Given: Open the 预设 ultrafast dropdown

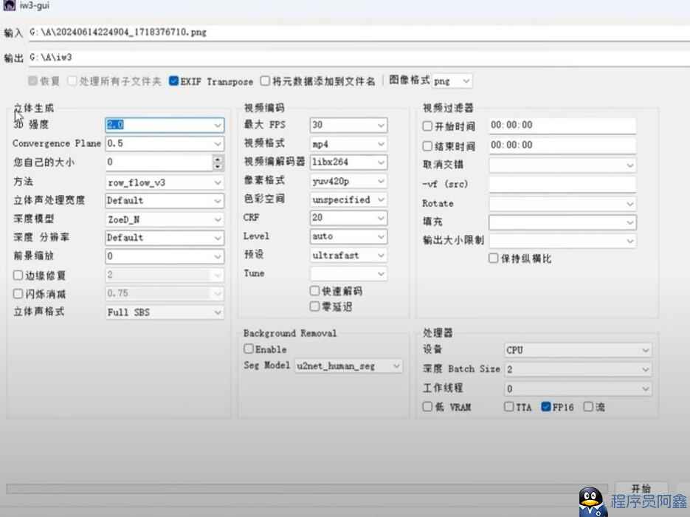Looking at the screenshot, I should (x=348, y=255).
